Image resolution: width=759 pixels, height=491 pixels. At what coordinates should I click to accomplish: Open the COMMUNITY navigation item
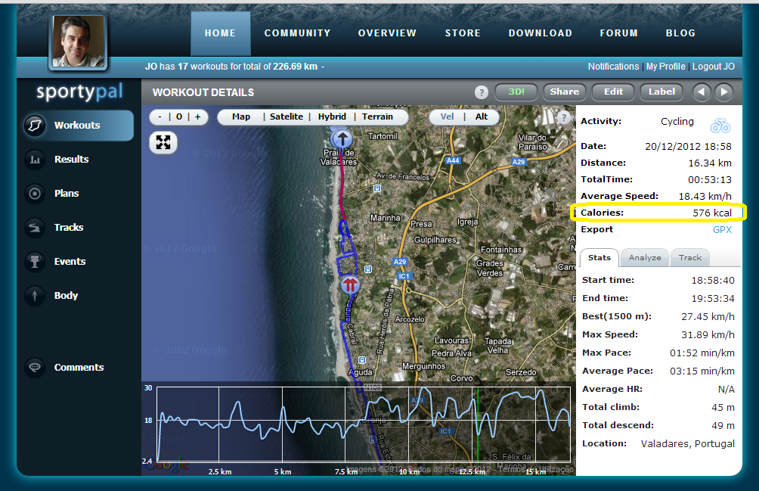click(x=297, y=33)
